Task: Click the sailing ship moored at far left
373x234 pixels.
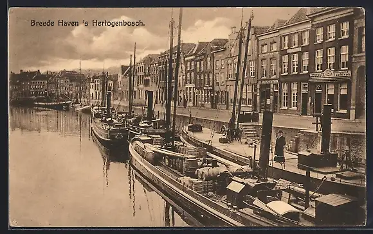Action: click(x=53, y=105)
